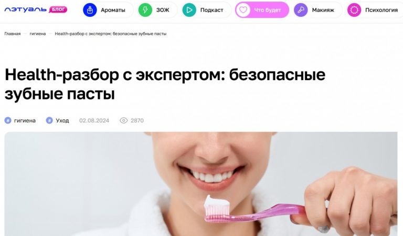Click the green lightning ЗОЖ icon
This screenshot has width=403, height=236.
click(x=145, y=10)
